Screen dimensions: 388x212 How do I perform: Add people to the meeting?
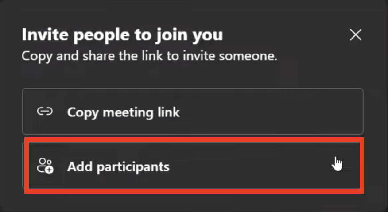point(193,166)
